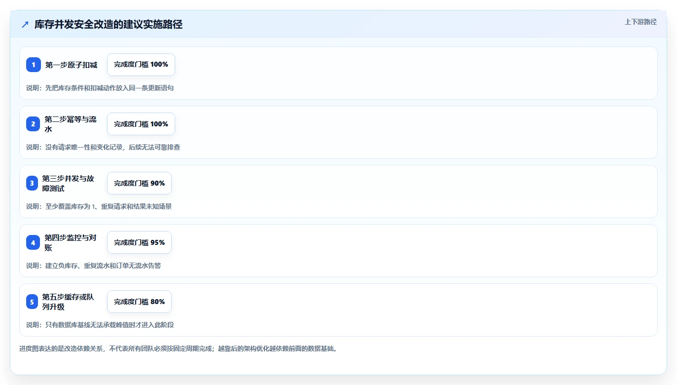Image resolution: width=677 pixels, height=385 pixels.
Task: Select the step 1 number badge
Action: coord(34,65)
